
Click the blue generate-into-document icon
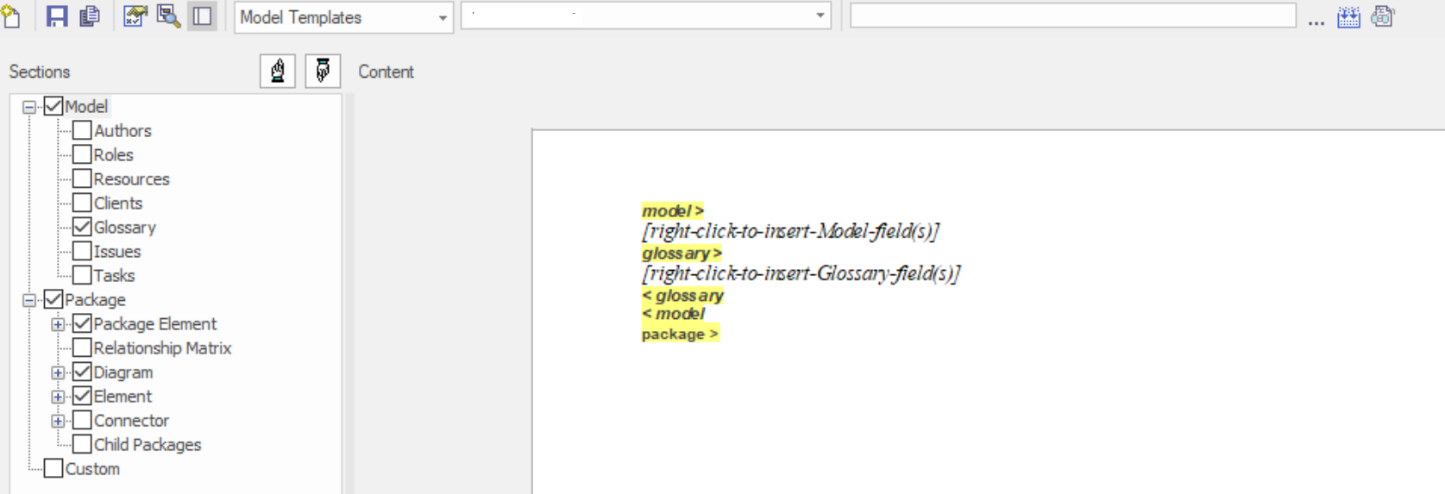1349,16
